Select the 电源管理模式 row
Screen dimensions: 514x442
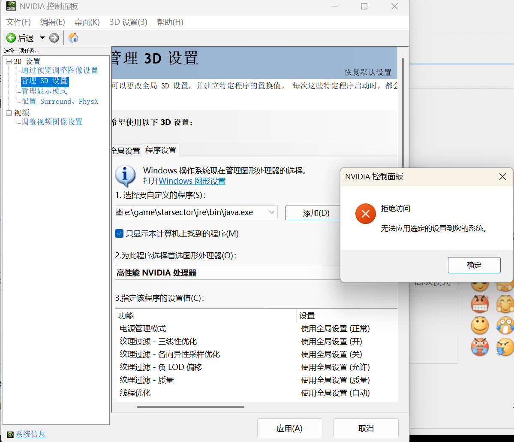click(x=256, y=328)
